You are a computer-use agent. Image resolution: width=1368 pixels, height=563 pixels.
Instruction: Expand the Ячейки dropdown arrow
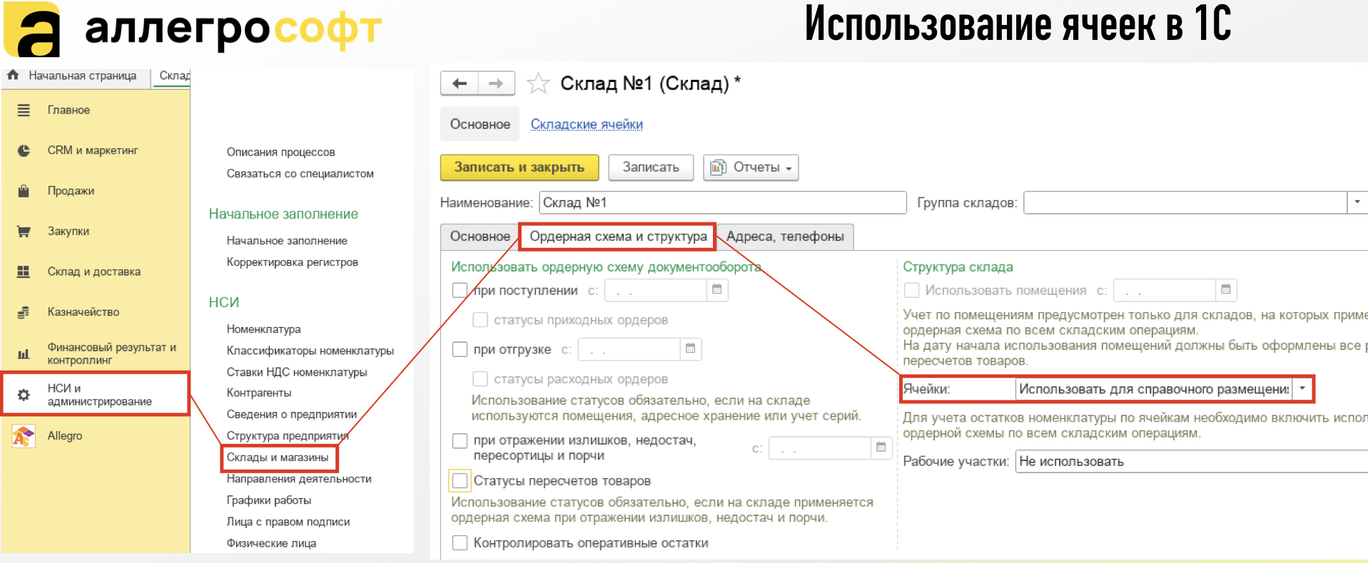[1302, 389]
